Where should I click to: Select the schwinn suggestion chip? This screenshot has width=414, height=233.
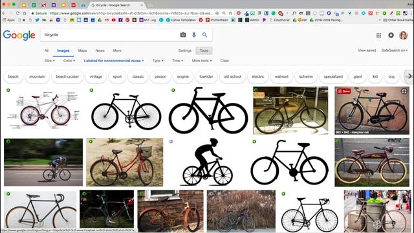(x=306, y=76)
